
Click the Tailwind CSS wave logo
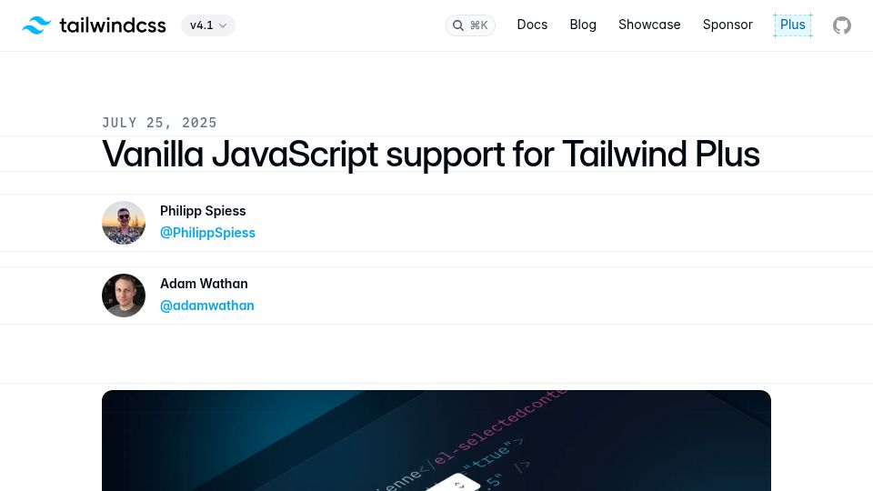(x=36, y=25)
